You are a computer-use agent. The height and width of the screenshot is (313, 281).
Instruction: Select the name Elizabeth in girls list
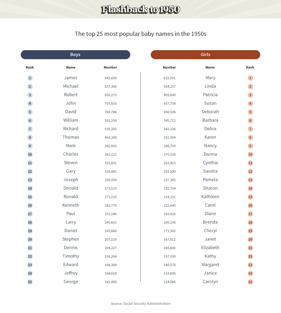click(x=210, y=247)
